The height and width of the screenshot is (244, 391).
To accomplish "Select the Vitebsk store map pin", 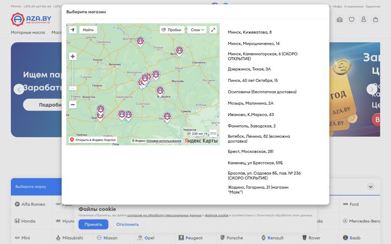I will pyautogui.click(x=179, y=52).
